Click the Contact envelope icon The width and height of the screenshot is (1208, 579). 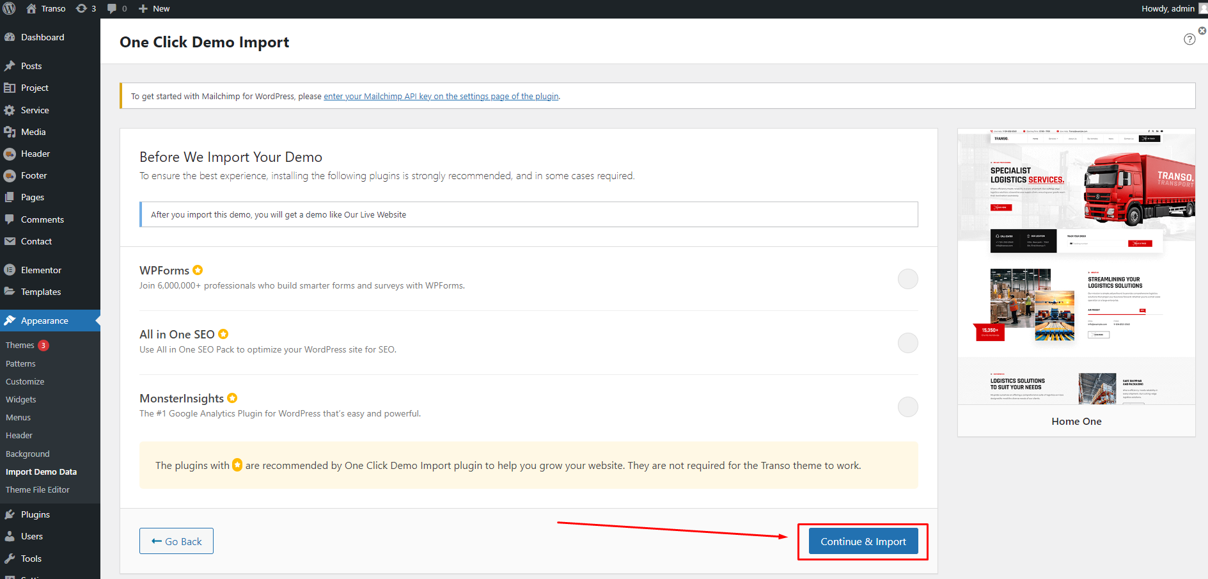tap(10, 241)
